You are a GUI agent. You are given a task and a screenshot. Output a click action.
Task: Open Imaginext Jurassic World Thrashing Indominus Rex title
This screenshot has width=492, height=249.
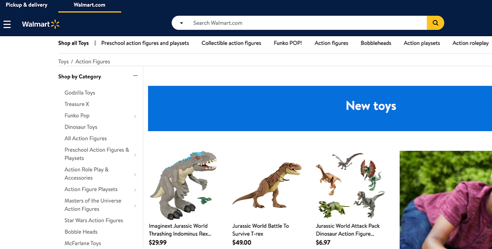point(180,230)
